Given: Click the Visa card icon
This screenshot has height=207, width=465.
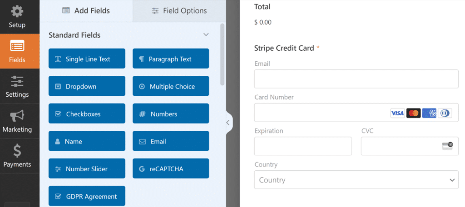Looking at the screenshot, I should [397, 113].
